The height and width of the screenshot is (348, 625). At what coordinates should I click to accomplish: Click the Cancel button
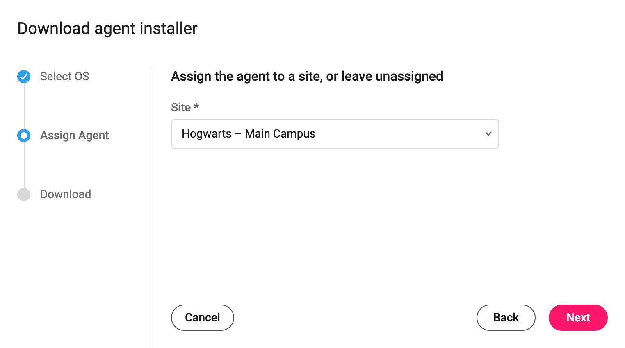[x=203, y=317]
